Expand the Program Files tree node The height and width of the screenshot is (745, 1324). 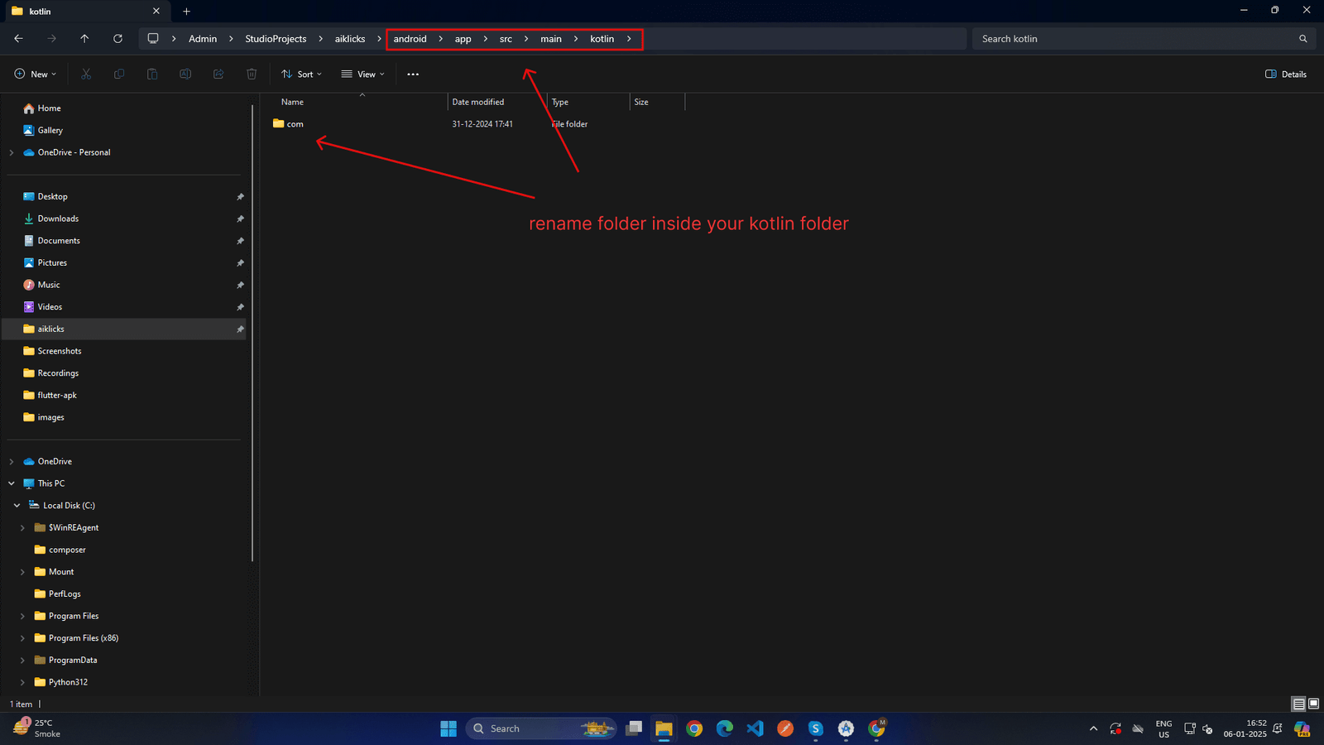click(22, 616)
